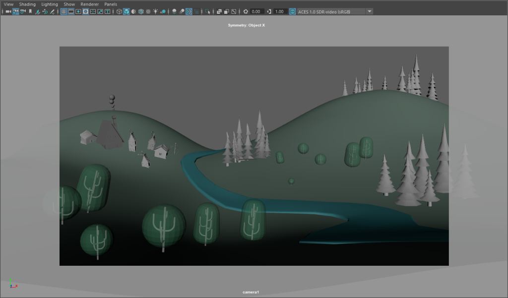Toggle the film gate overlay icon

[x=71, y=12]
